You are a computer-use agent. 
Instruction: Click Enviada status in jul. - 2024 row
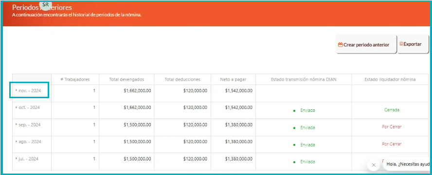[307, 162]
